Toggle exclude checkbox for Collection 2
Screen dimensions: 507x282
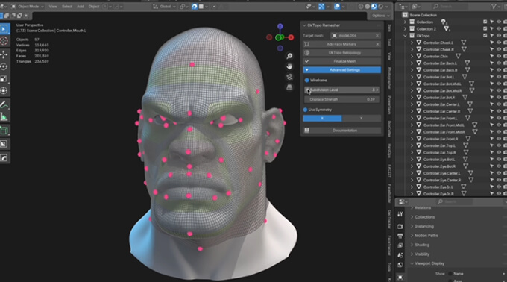485,29
